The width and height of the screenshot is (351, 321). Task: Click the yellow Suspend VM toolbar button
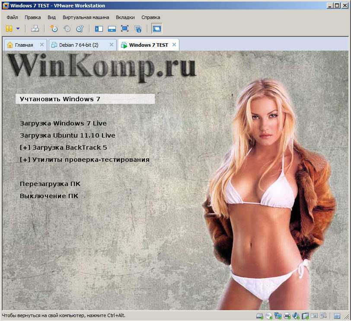pyautogui.click(x=9, y=29)
